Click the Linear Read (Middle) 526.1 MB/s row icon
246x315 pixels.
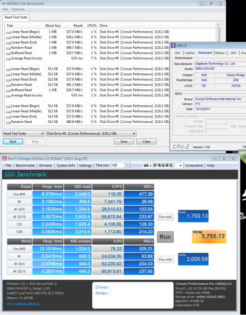[x=8, y=37]
